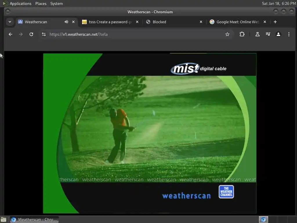This screenshot has width=297, height=223.
Task: Go back to the previous page
Action: click(10, 34)
